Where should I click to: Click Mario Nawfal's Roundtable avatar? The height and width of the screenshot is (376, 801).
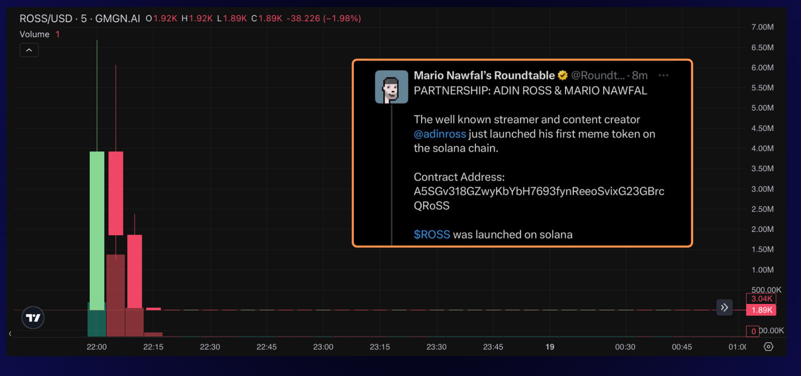pos(391,87)
